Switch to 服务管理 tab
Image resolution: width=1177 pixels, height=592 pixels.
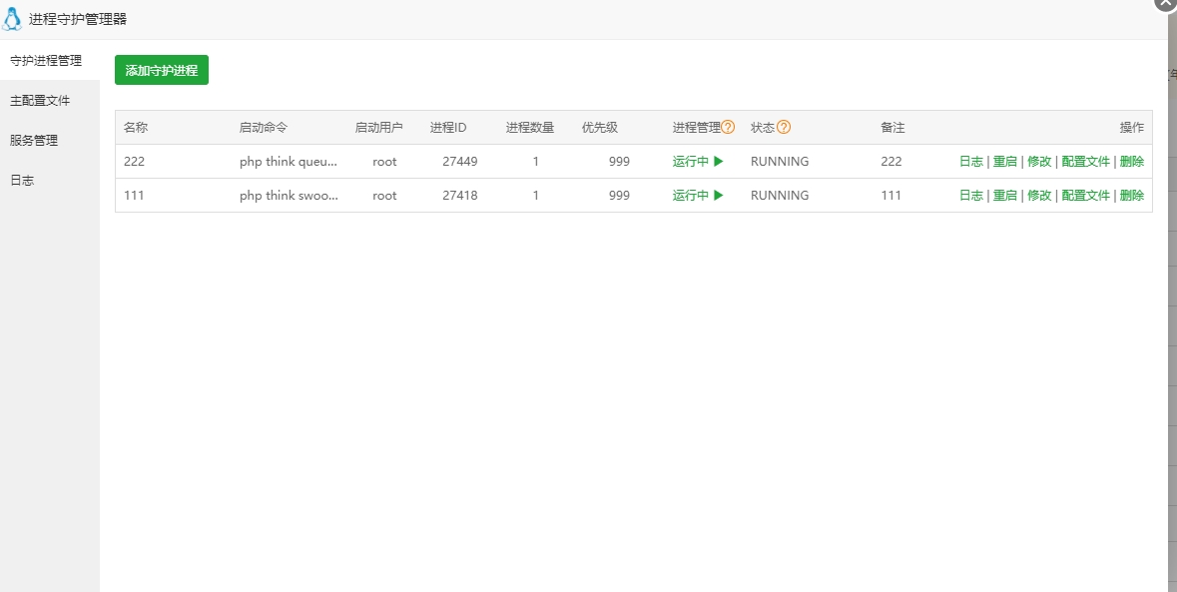[34, 141]
